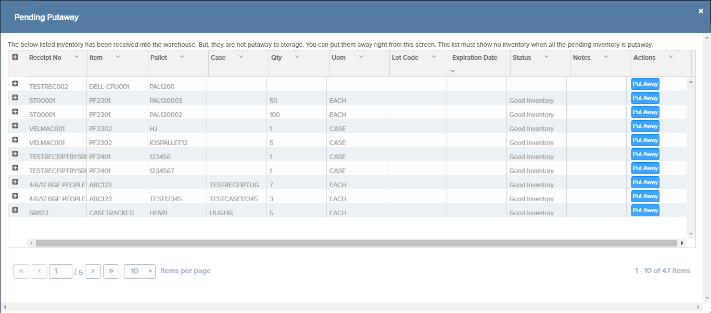Put Away pallet PAL120002
The height and width of the screenshot is (313, 711).
[x=645, y=112]
